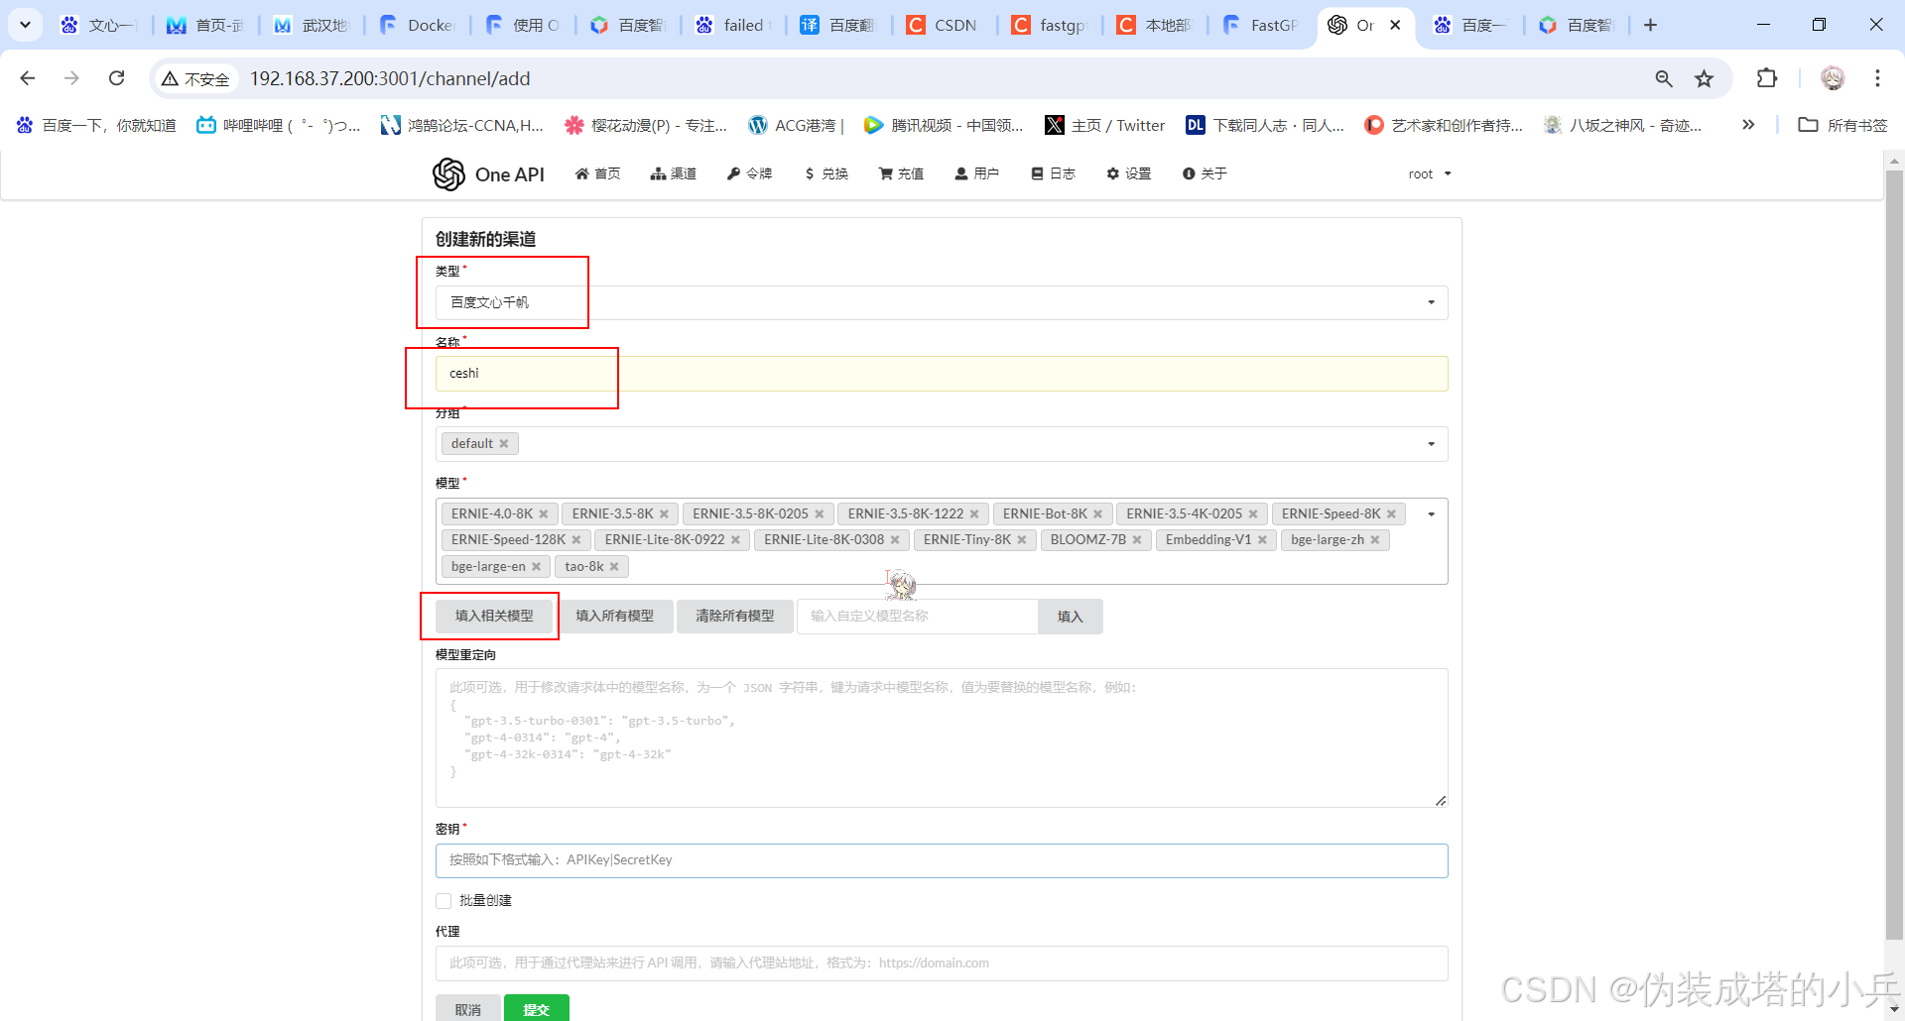Remove the Embedding-V1 model tag
1905x1021 pixels.
point(1262,540)
